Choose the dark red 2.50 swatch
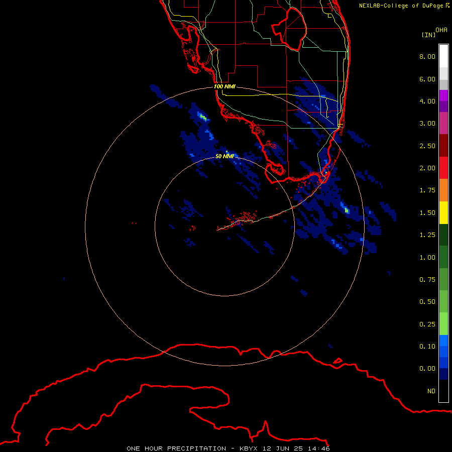 443,146
